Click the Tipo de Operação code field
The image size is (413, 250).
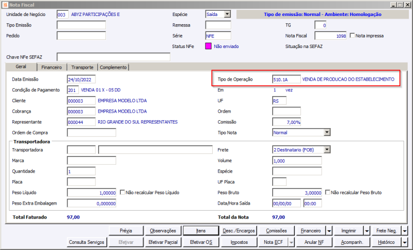coord(287,80)
